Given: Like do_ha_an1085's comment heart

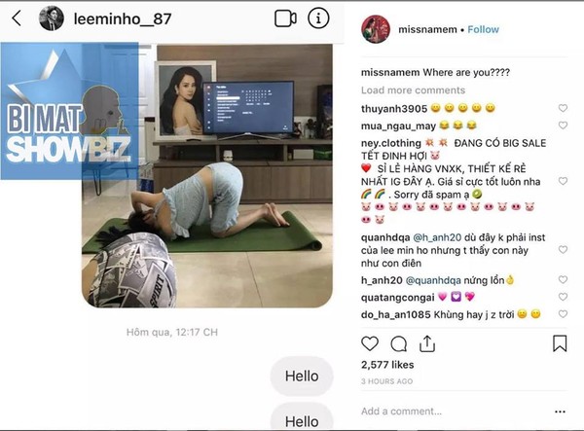Looking at the screenshot, I should point(563,314).
